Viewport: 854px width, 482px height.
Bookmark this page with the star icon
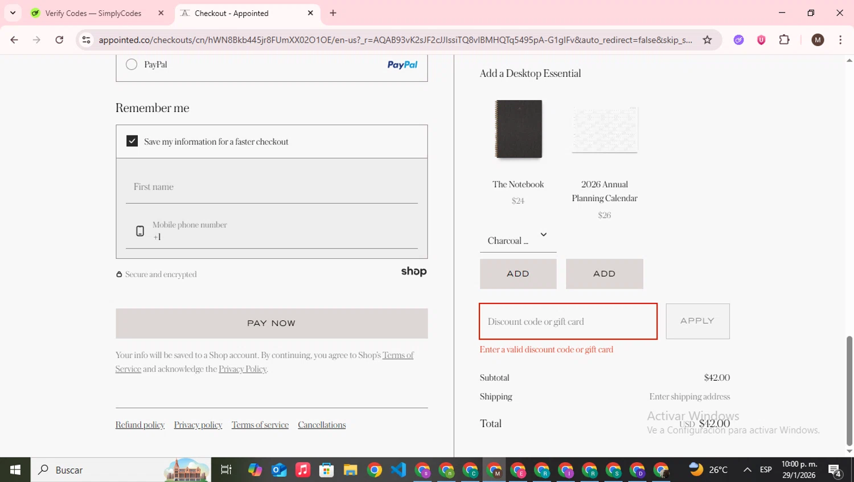pos(707,40)
